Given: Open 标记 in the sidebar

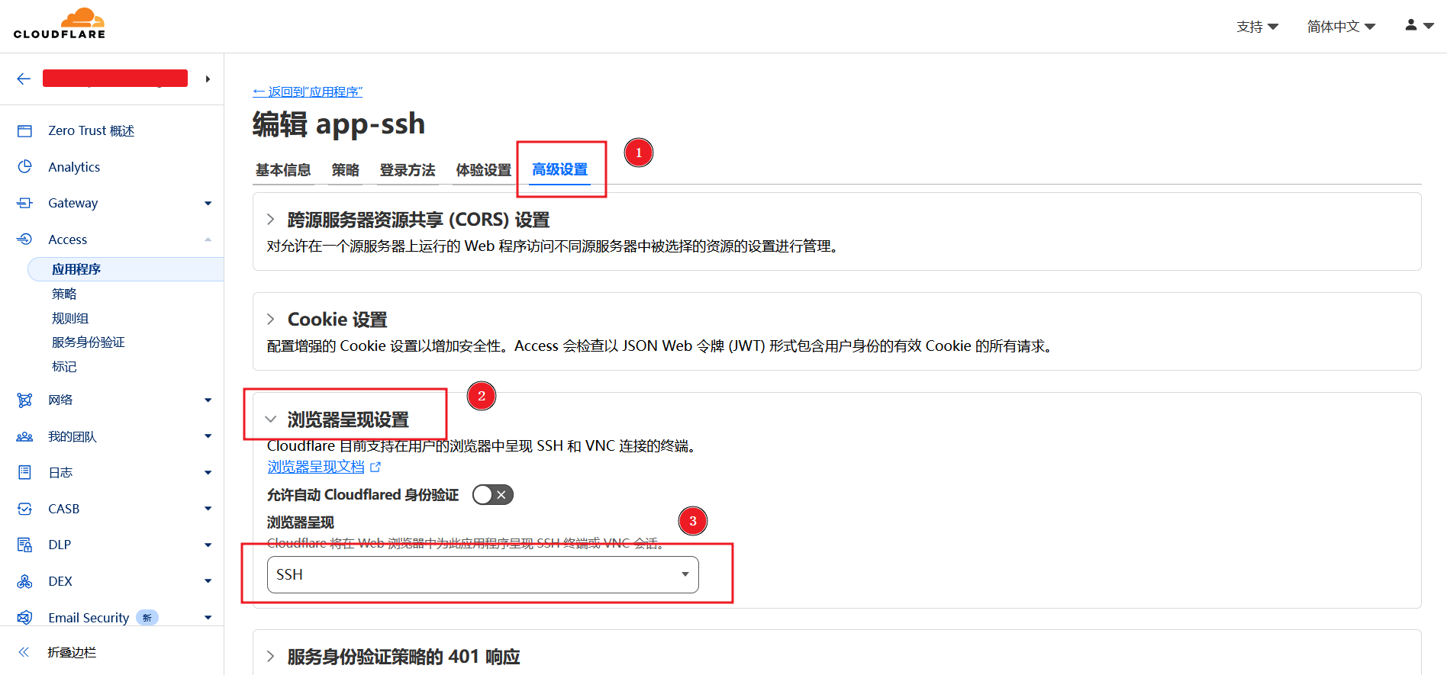Looking at the screenshot, I should (x=64, y=367).
